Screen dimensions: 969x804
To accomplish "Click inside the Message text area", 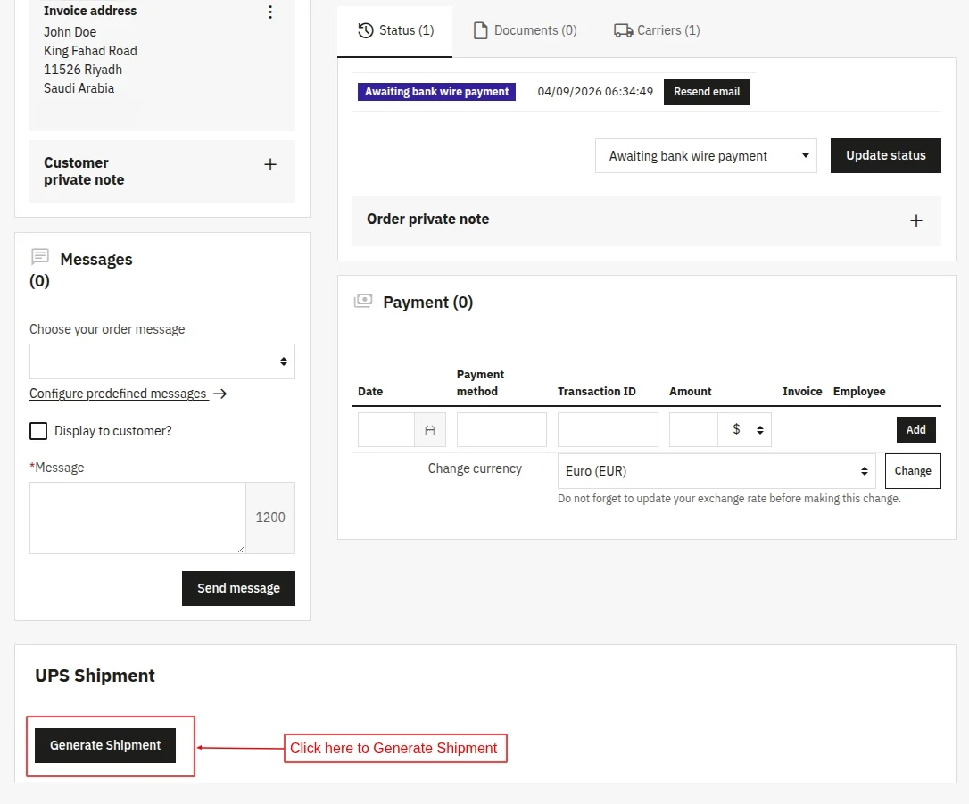I will point(137,518).
